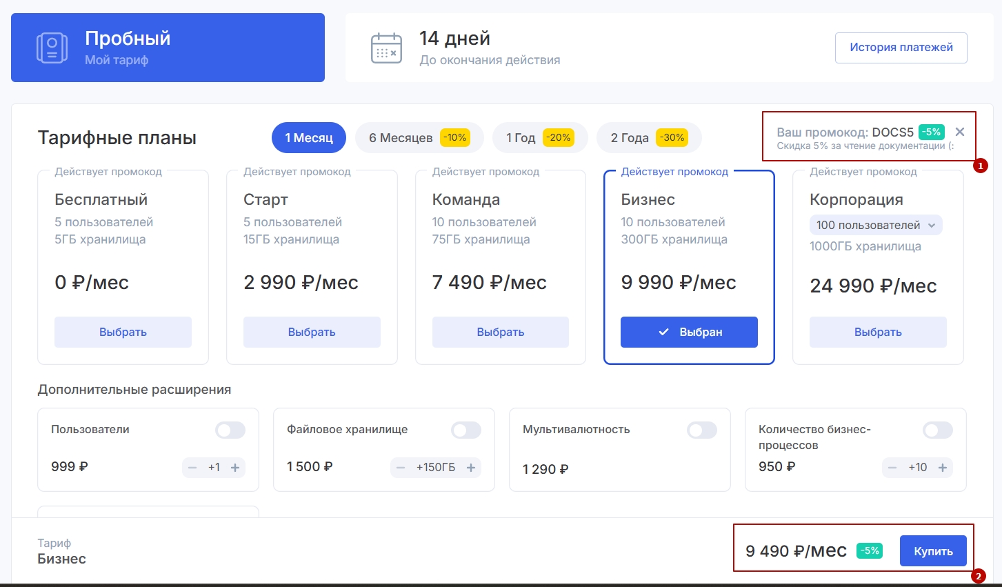Open История платежей

[901, 48]
